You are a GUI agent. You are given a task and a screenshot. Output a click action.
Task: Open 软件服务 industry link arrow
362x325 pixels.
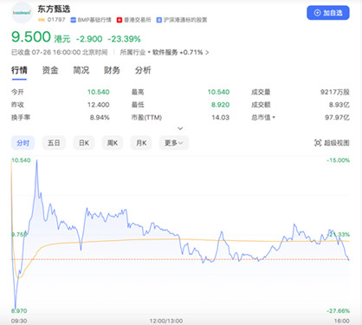[x=207, y=52]
